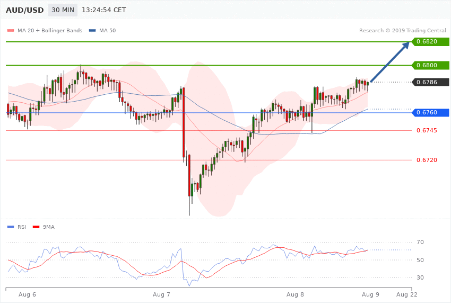The width and height of the screenshot is (451, 305).
Task: Click the Aug 9 date axis label
Action: coord(370,294)
